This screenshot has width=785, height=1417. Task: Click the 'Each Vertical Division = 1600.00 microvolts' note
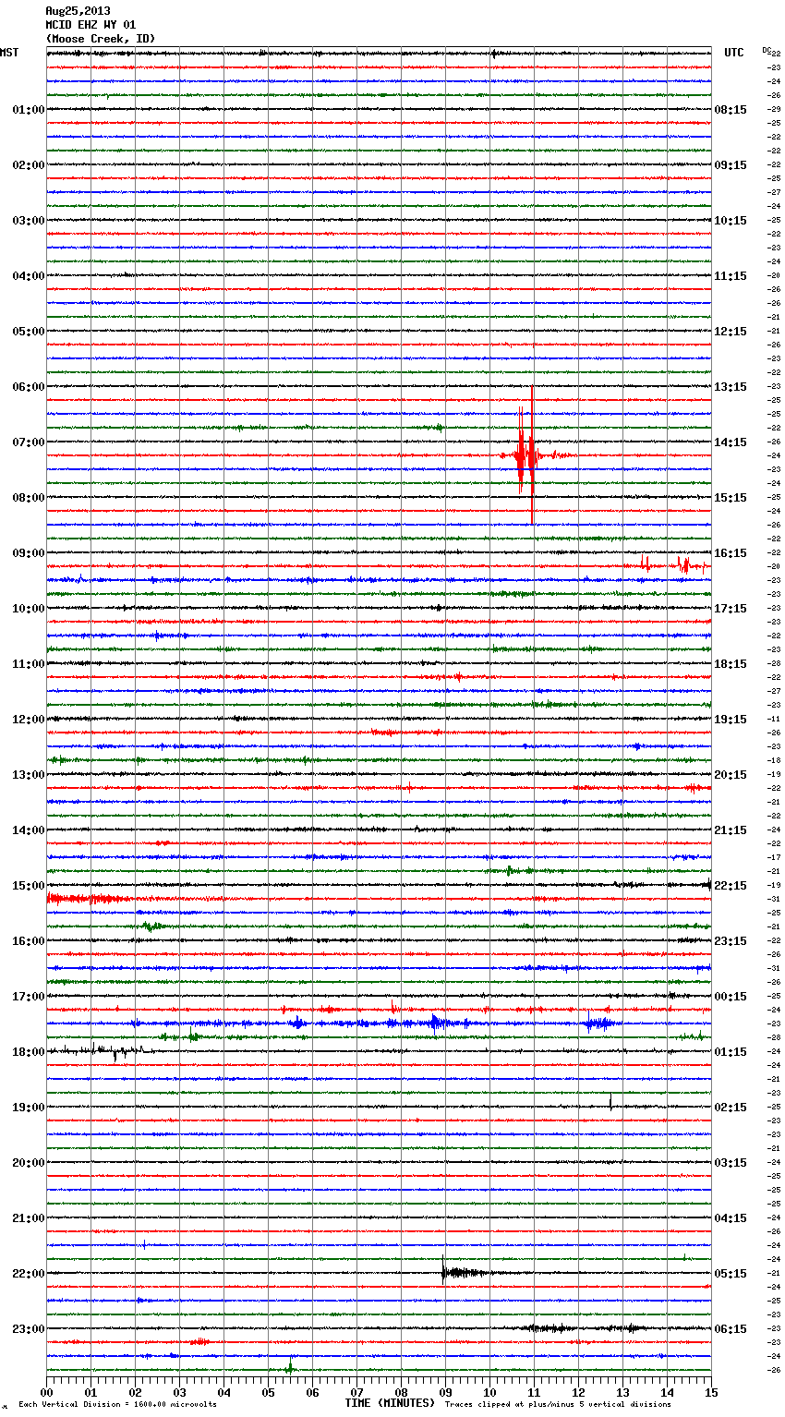click(x=117, y=1405)
